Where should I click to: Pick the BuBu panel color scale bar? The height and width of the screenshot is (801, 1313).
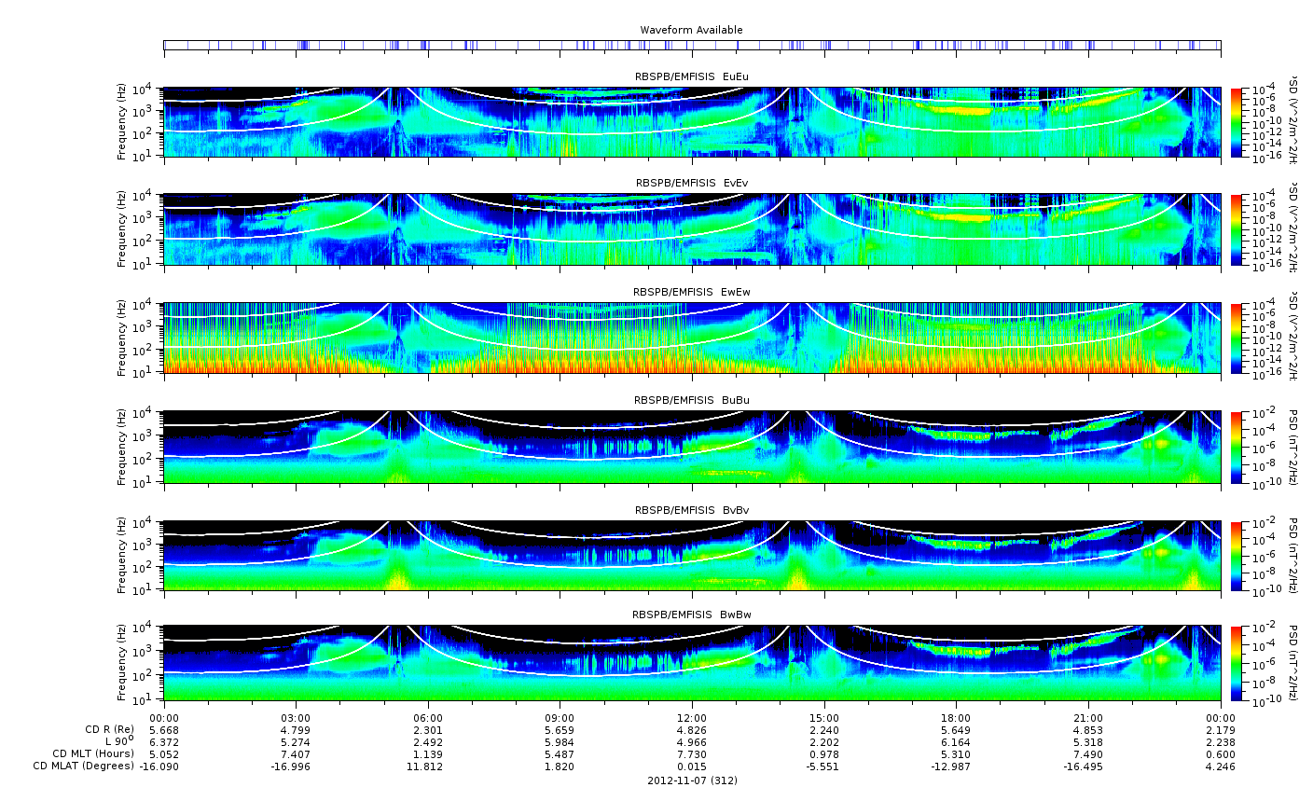(1236, 447)
